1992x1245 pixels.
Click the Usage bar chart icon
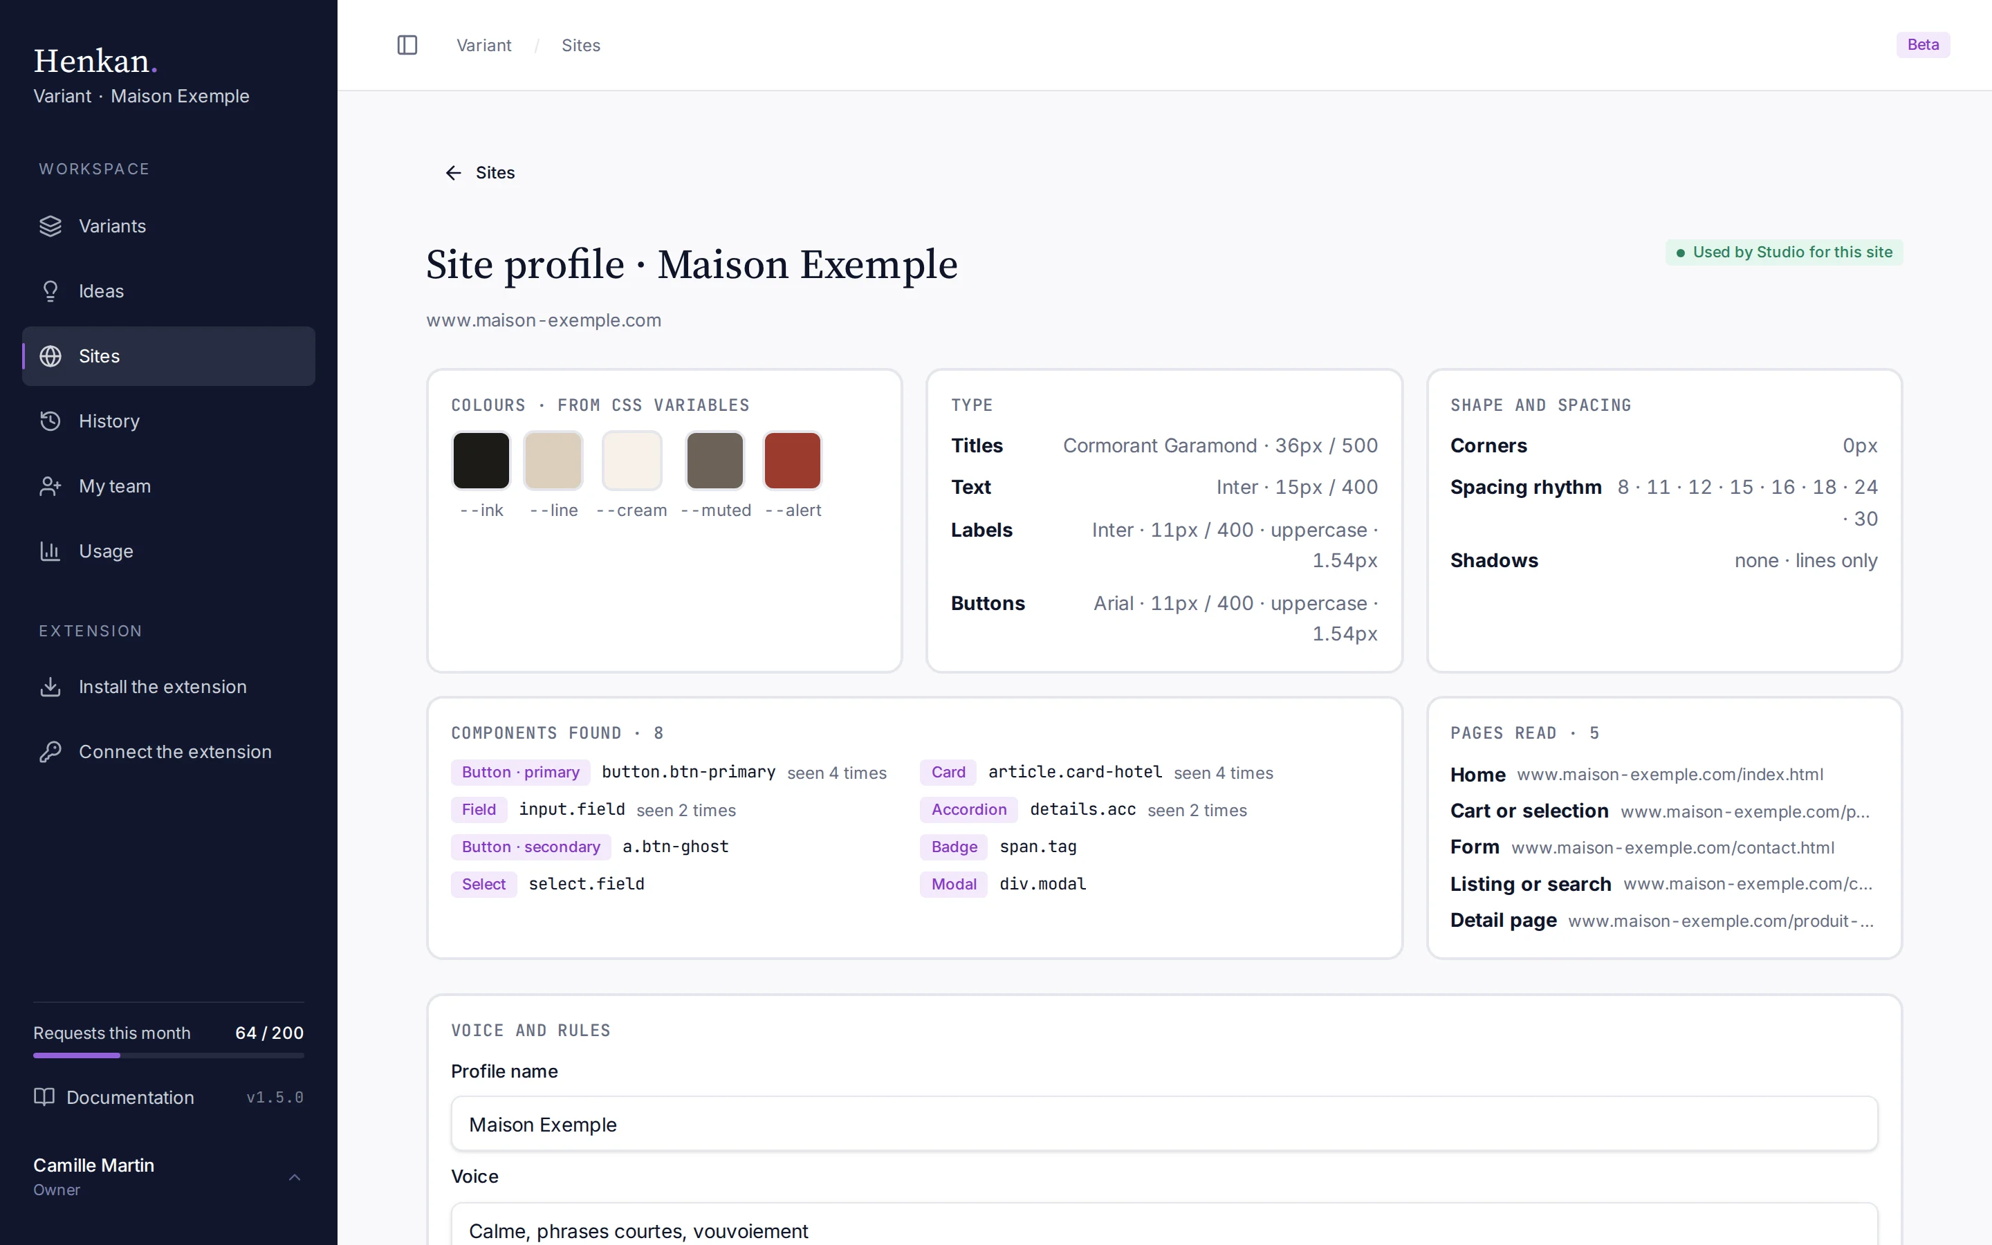pos(50,551)
